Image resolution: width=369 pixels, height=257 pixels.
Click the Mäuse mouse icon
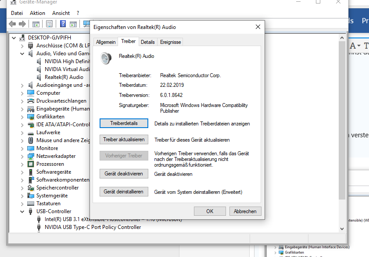(x=31, y=140)
